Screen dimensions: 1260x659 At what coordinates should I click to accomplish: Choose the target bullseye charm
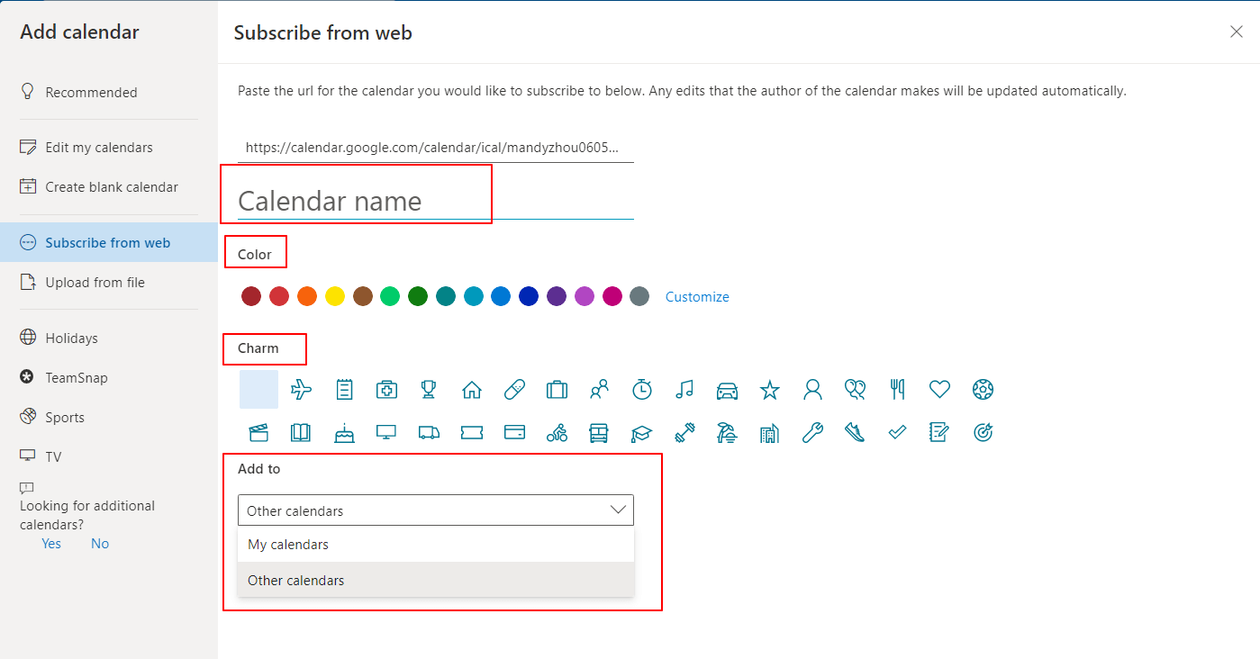point(983,433)
